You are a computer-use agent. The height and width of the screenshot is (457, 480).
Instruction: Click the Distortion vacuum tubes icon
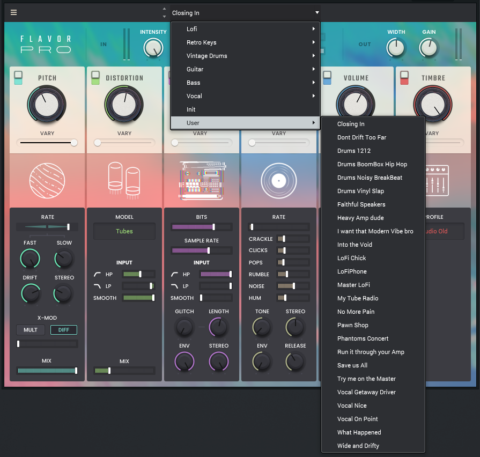point(124,181)
